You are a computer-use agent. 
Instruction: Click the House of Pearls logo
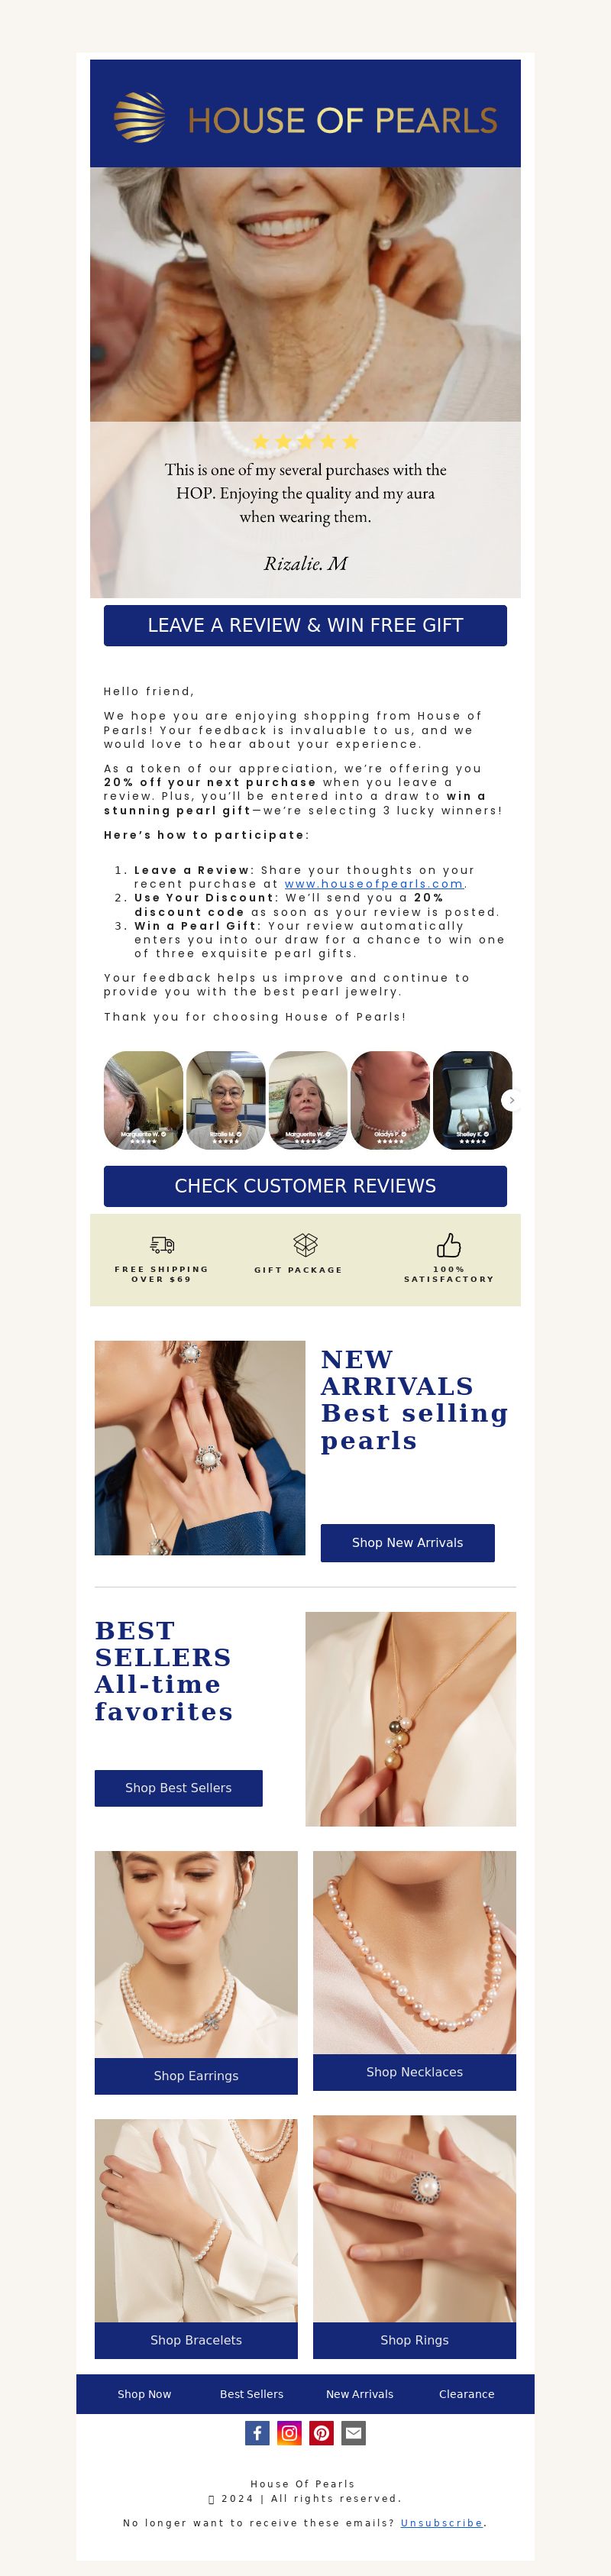coord(305,118)
